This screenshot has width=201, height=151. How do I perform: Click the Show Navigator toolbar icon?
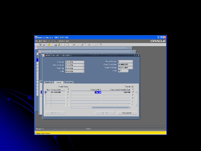[44, 45]
